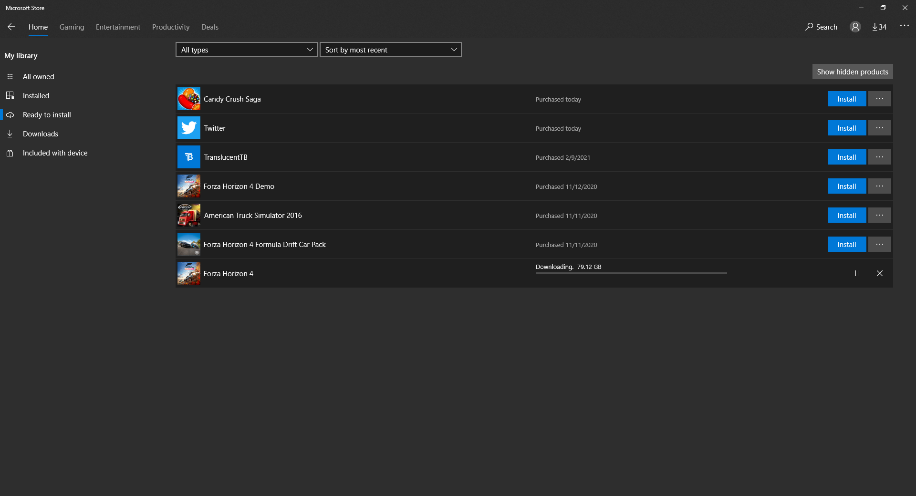Select Installed in My library
Viewport: 916px width, 496px height.
[36, 95]
